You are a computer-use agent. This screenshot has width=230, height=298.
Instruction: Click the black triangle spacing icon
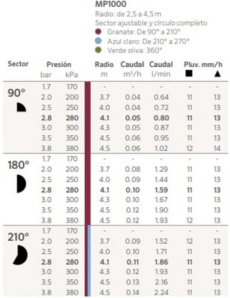(217, 74)
